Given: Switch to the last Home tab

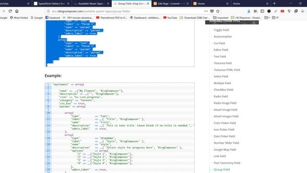Looking at the screenshot, I should click(250, 3).
